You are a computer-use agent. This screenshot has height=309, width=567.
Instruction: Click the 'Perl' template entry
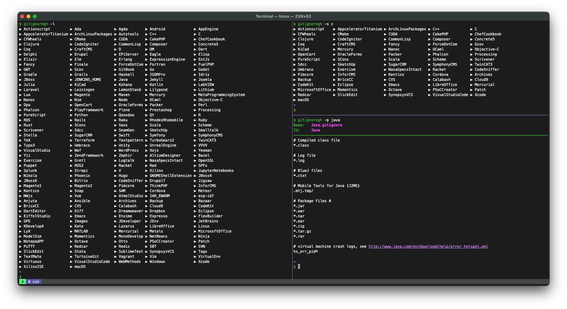(x=203, y=105)
